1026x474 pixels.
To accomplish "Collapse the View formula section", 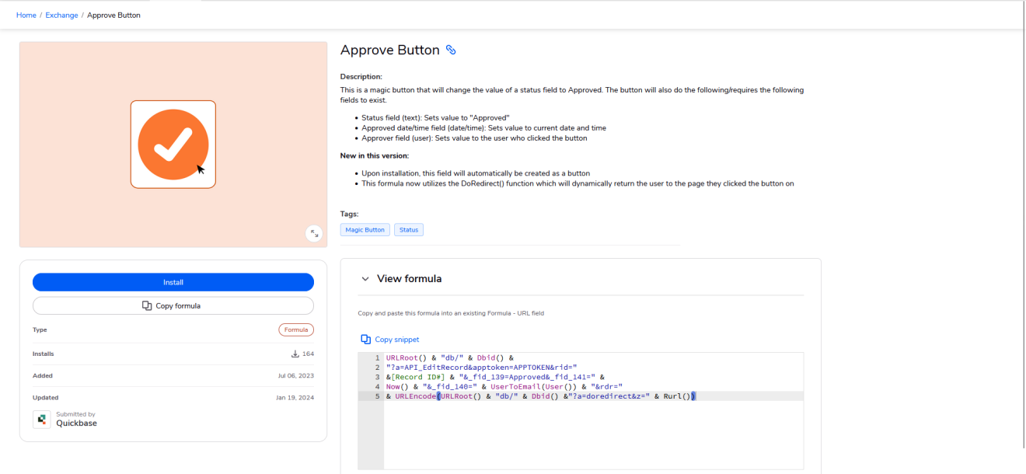I will [365, 278].
